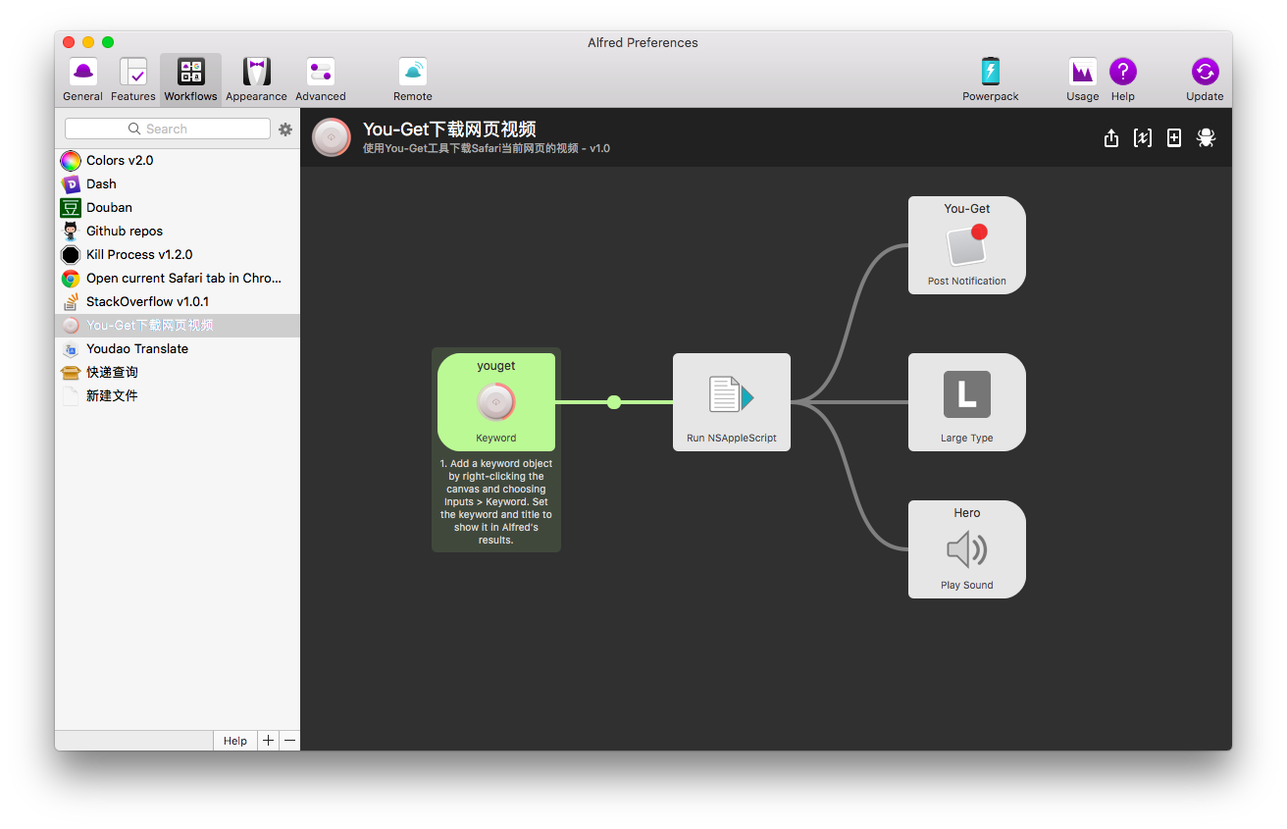The height and width of the screenshot is (829, 1287).
Task: Click the Kill Process black octagon icon
Action: point(71,255)
